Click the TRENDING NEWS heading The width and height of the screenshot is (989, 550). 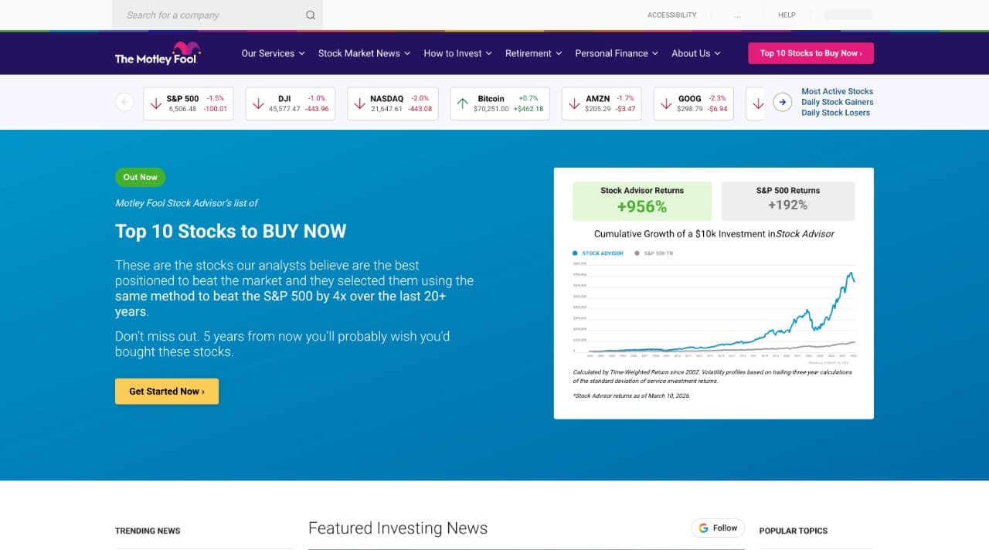148,531
